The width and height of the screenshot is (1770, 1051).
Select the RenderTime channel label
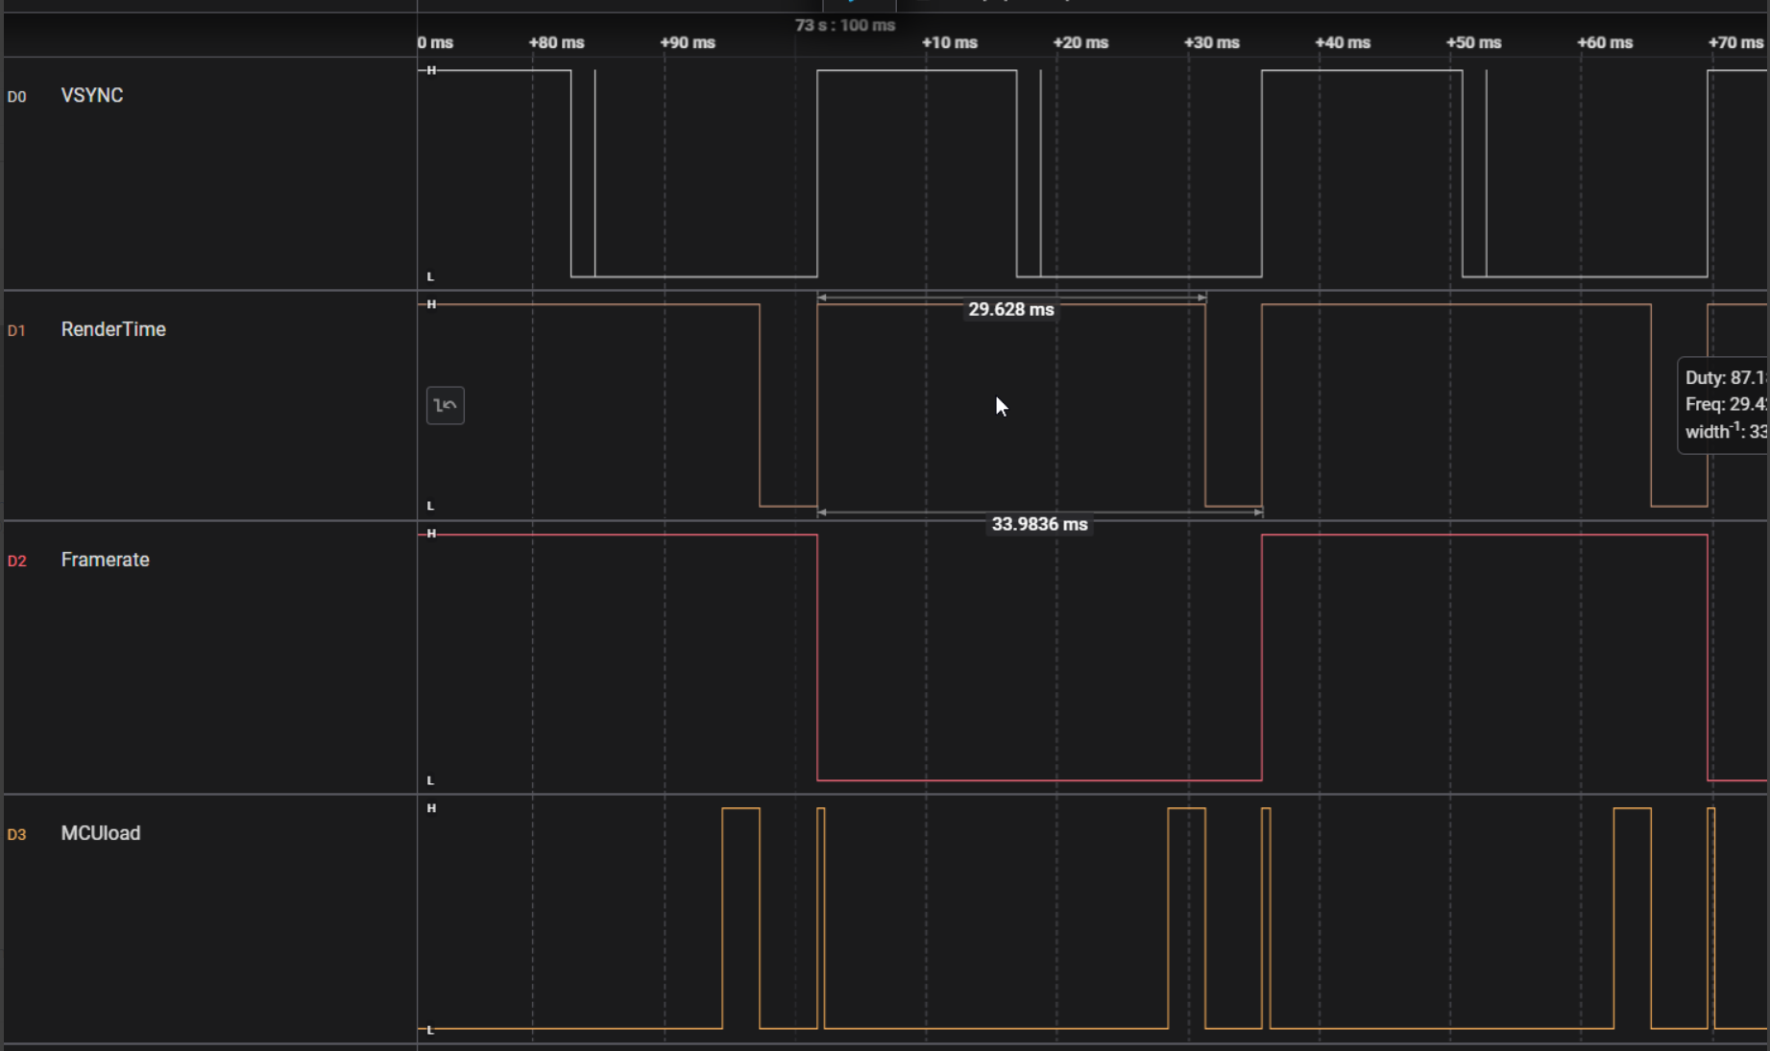(113, 329)
